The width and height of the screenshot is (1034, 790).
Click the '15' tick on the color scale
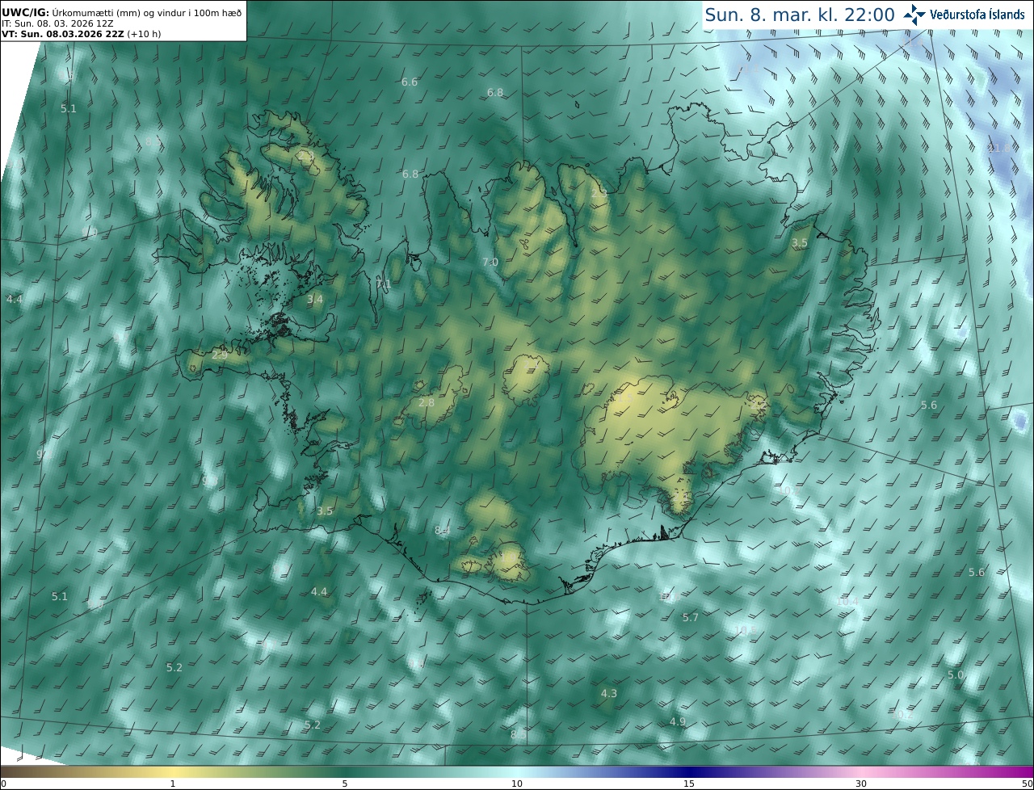pyautogui.click(x=689, y=784)
